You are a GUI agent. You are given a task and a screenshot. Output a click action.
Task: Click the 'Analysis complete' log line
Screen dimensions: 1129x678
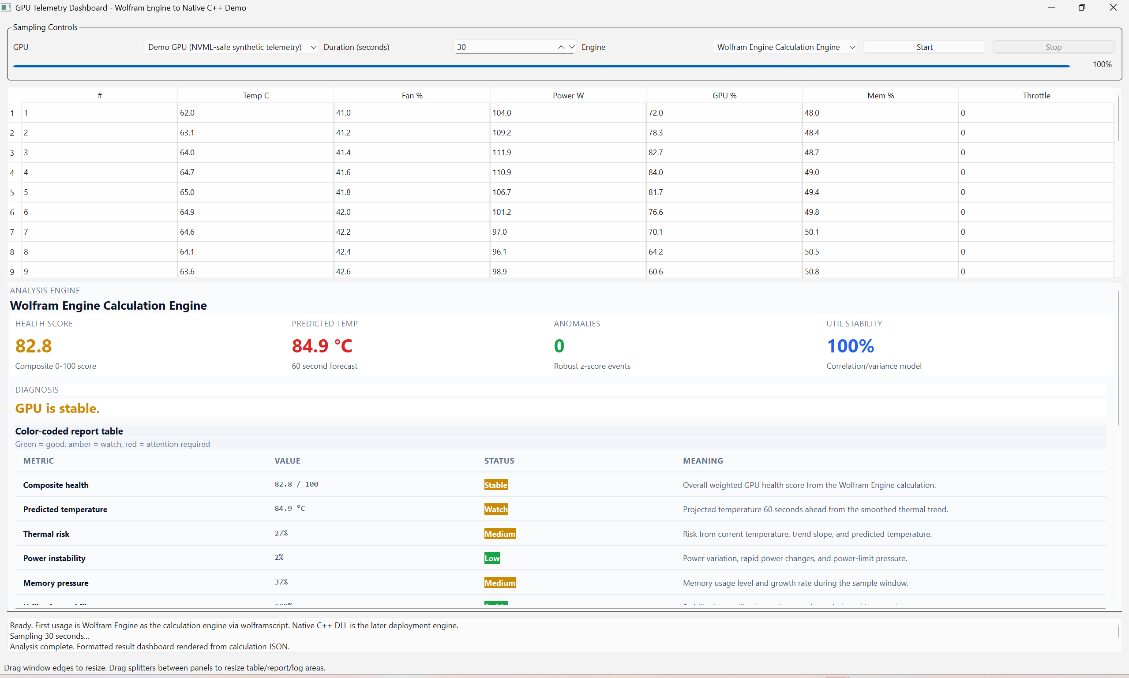(150, 647)
